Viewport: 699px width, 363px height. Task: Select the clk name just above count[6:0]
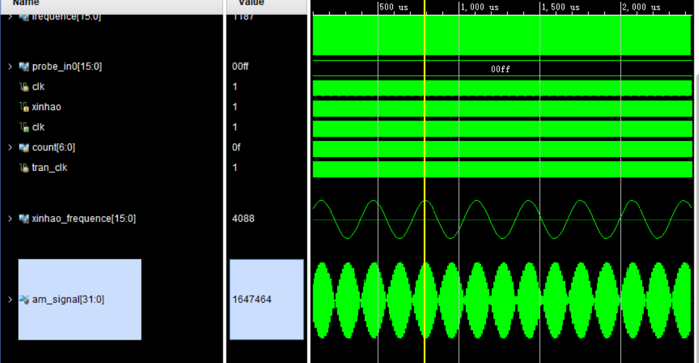(x=38, y=127)
